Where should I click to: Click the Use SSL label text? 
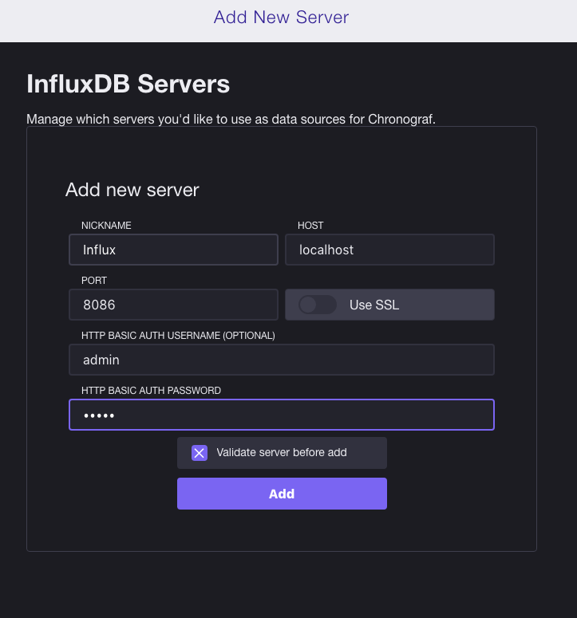(x=374, y=305)
